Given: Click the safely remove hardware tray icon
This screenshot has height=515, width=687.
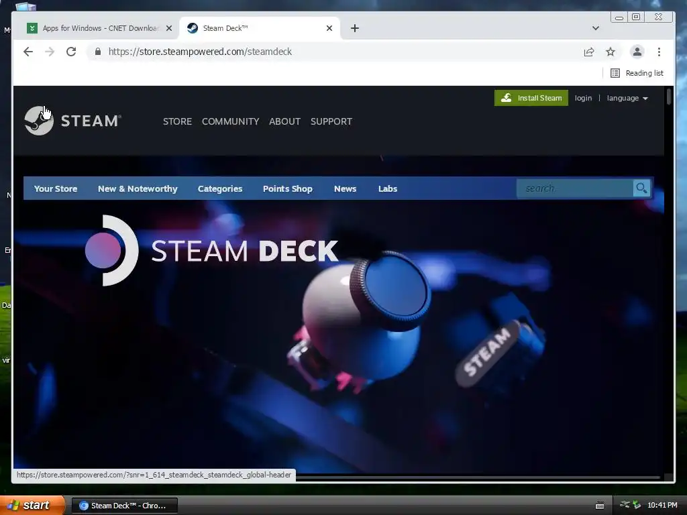Looking at the screenshot, I should [x=637, y=505].
